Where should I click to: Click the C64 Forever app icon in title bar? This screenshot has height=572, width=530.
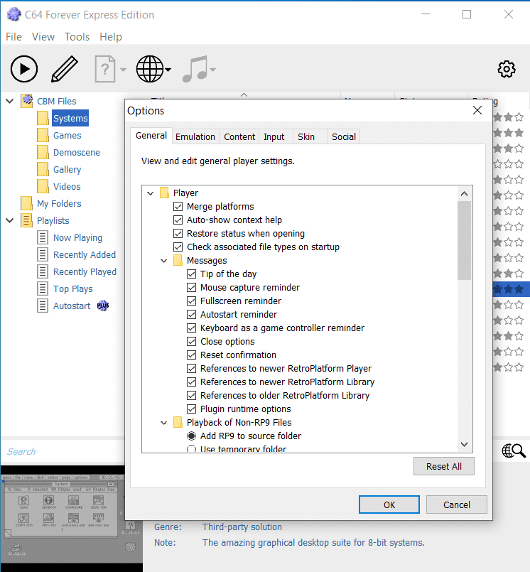coord(14,15)
